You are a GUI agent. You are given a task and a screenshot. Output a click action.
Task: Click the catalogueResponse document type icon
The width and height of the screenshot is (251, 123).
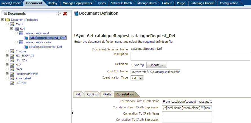point(21,42)
